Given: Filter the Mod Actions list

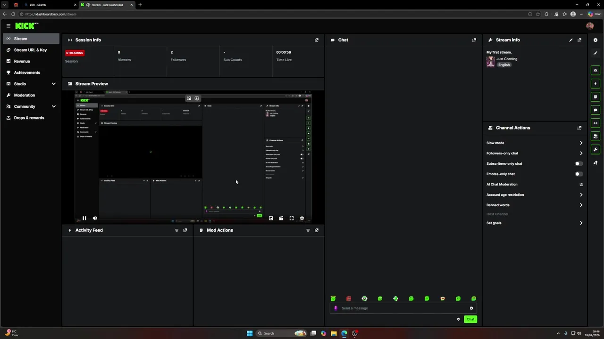Looking at the screenshot, I should point(308,230).
